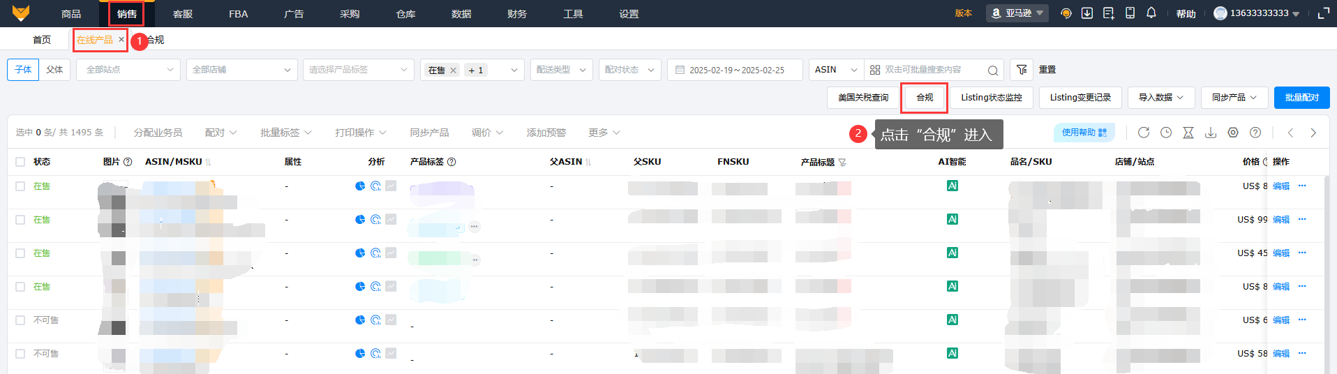
Task: Open the 配送类型 dropdown
Action: click(561, 70)
